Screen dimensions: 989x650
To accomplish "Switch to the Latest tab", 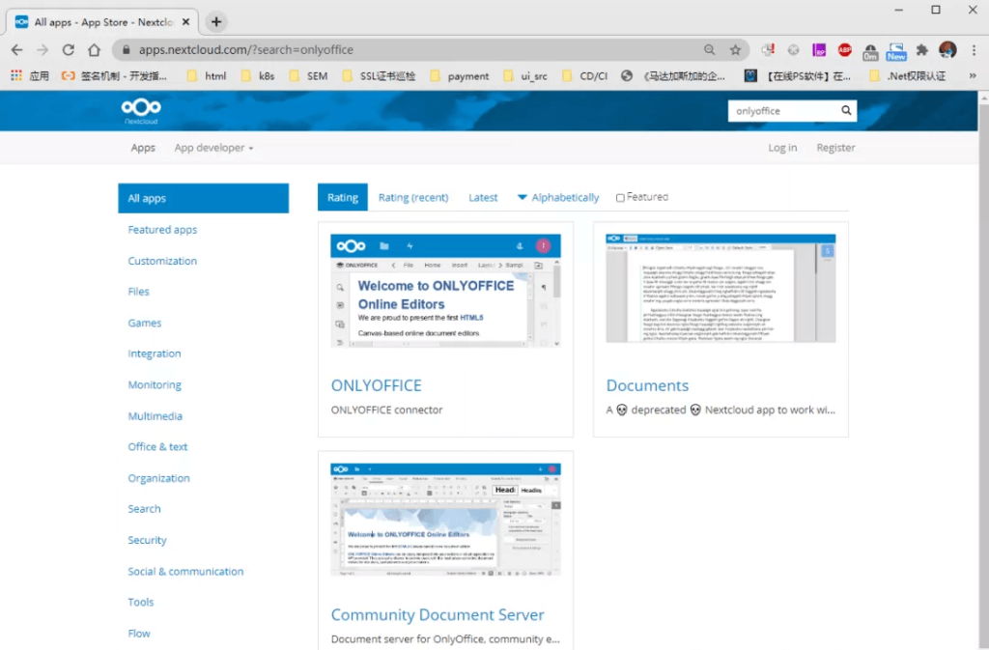I will coord(483,197).
